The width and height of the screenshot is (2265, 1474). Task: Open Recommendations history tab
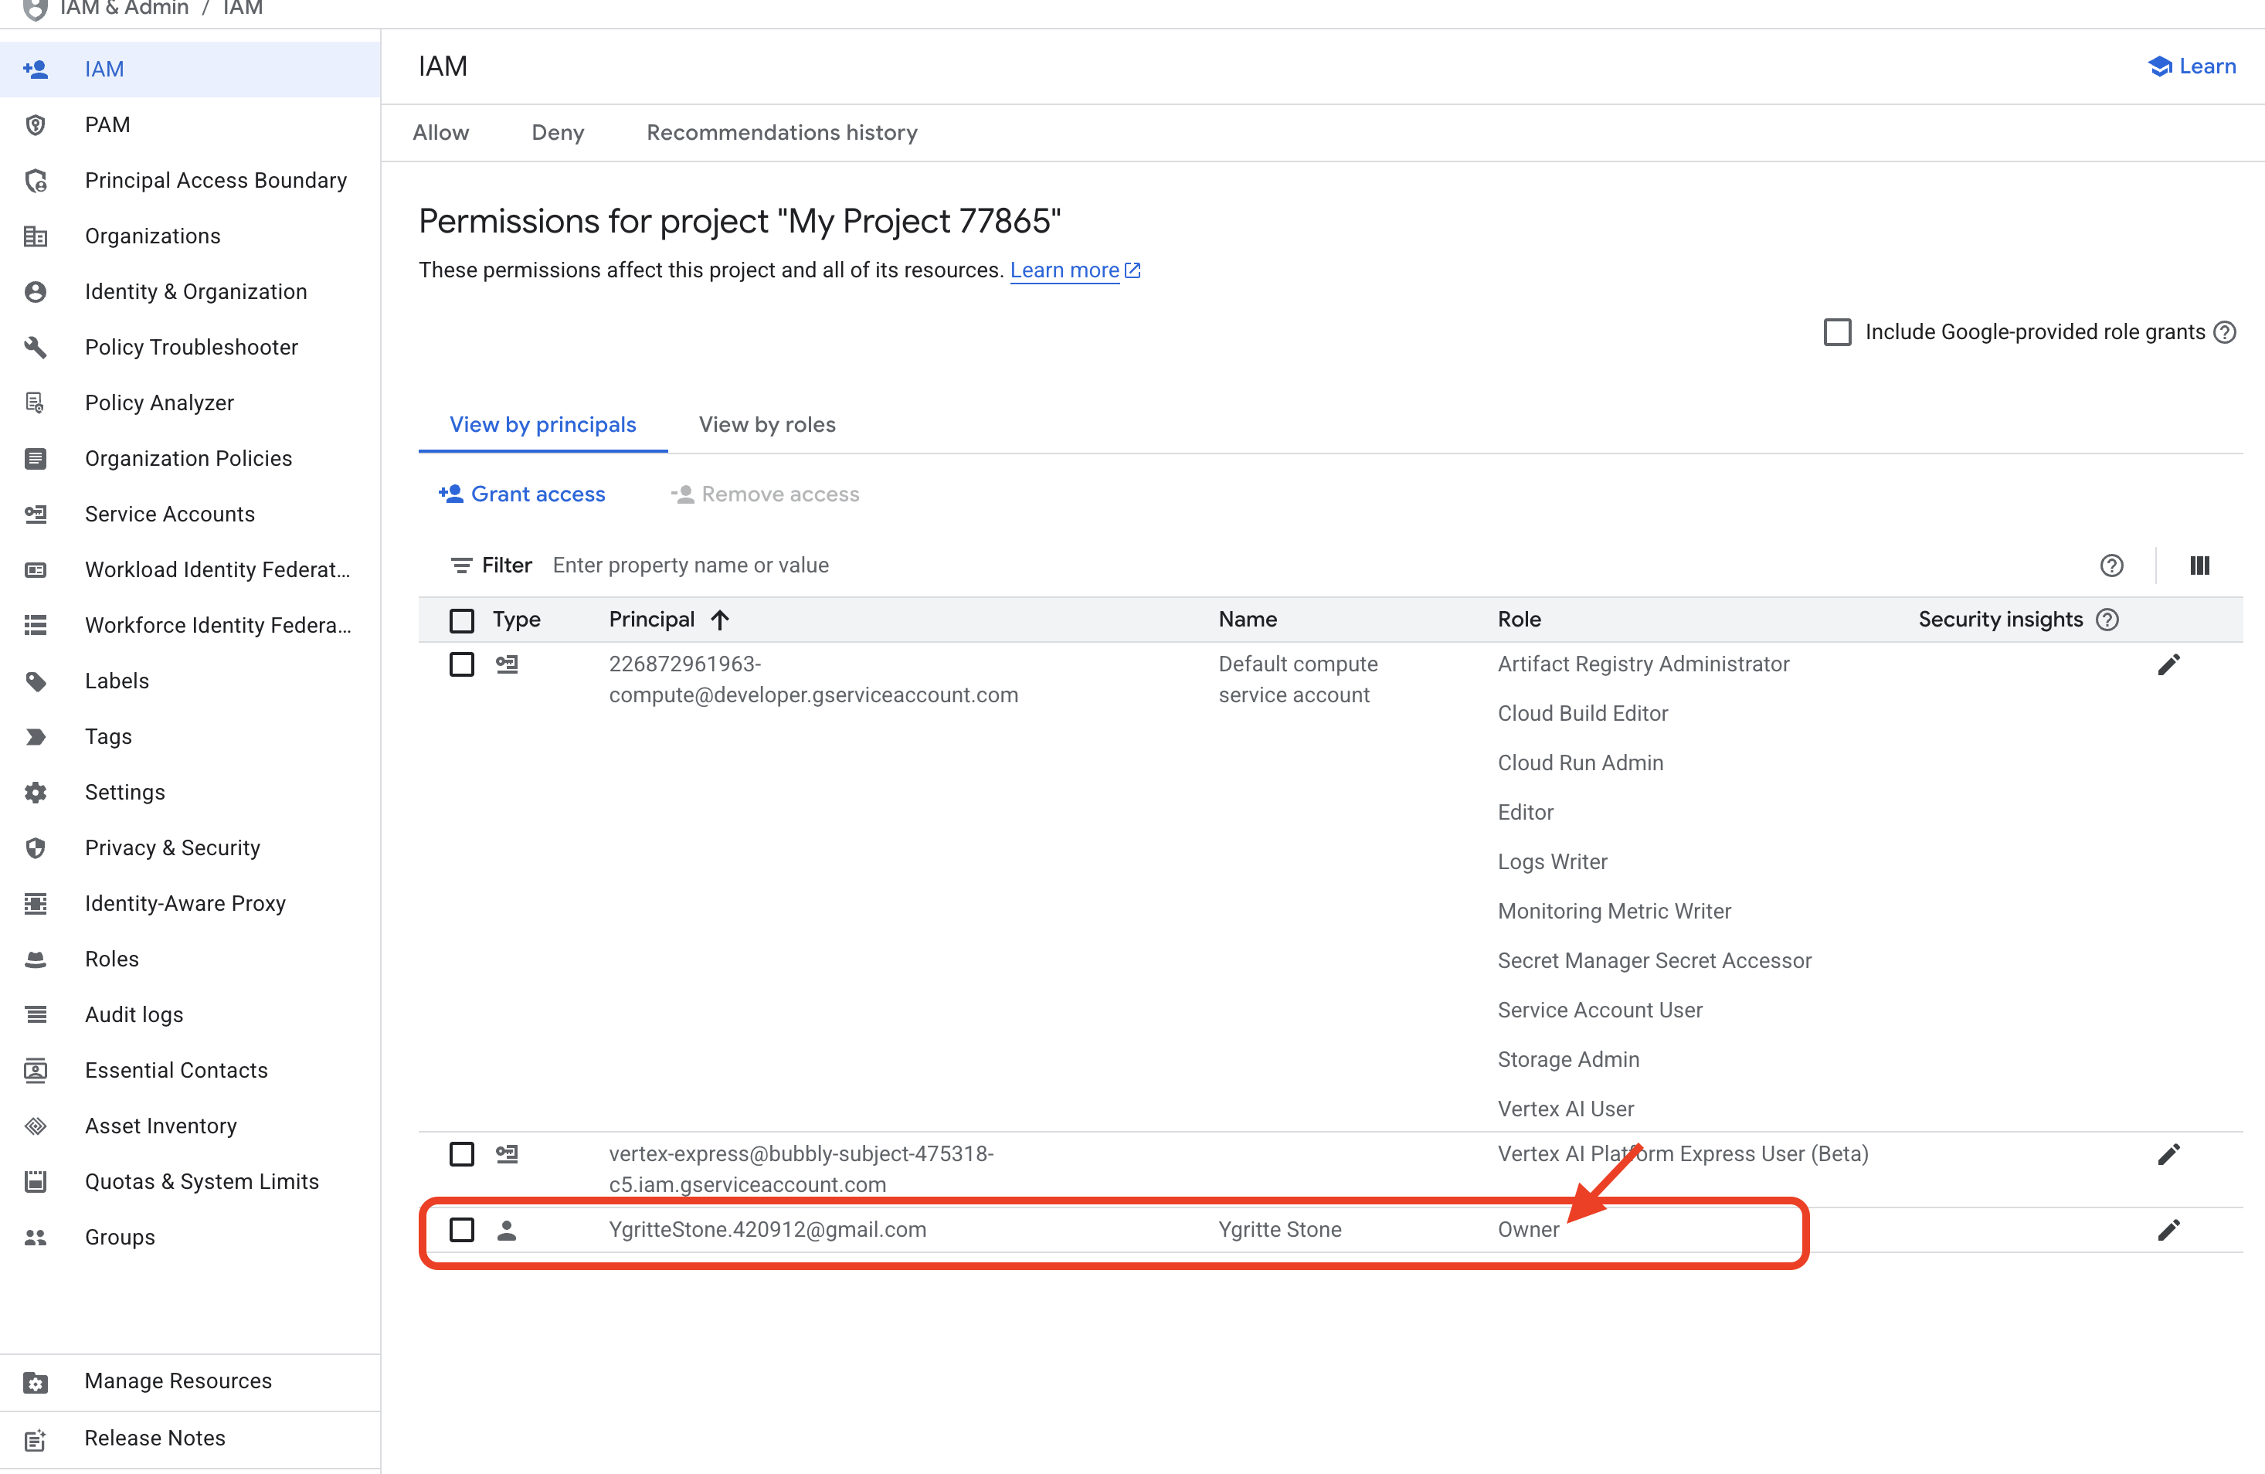(781, 132)
